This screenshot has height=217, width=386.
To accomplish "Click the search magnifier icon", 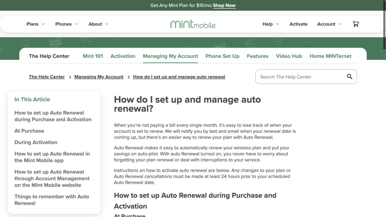I will click(350, 77).
